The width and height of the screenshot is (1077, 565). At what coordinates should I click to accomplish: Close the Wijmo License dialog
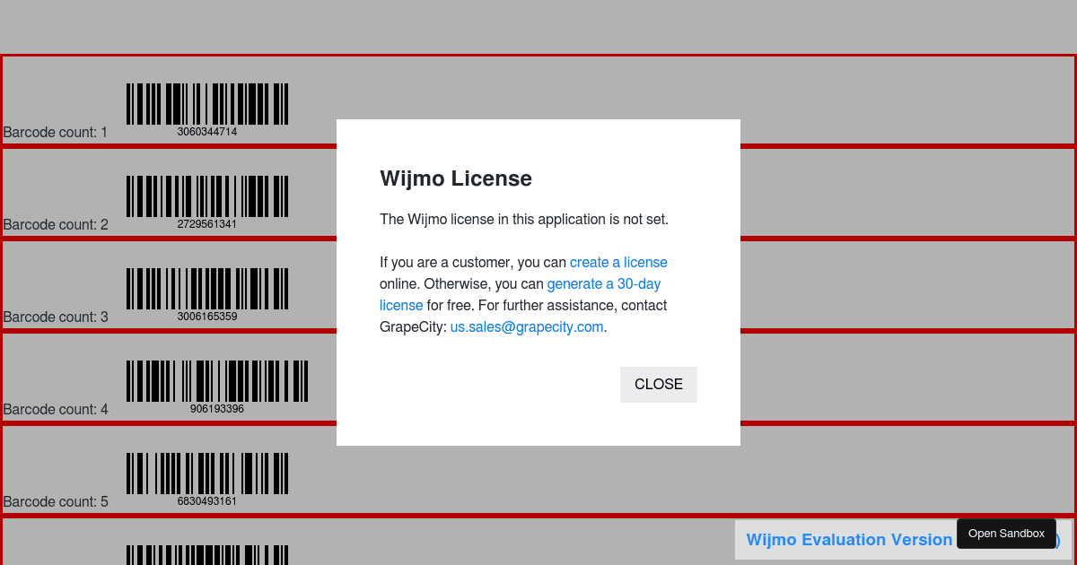coord(658,385)
